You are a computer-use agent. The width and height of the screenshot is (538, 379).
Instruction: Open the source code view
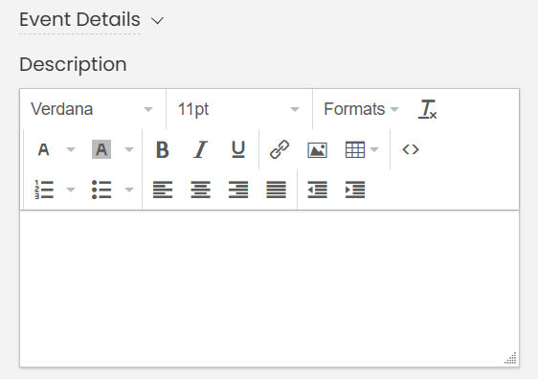411,149
